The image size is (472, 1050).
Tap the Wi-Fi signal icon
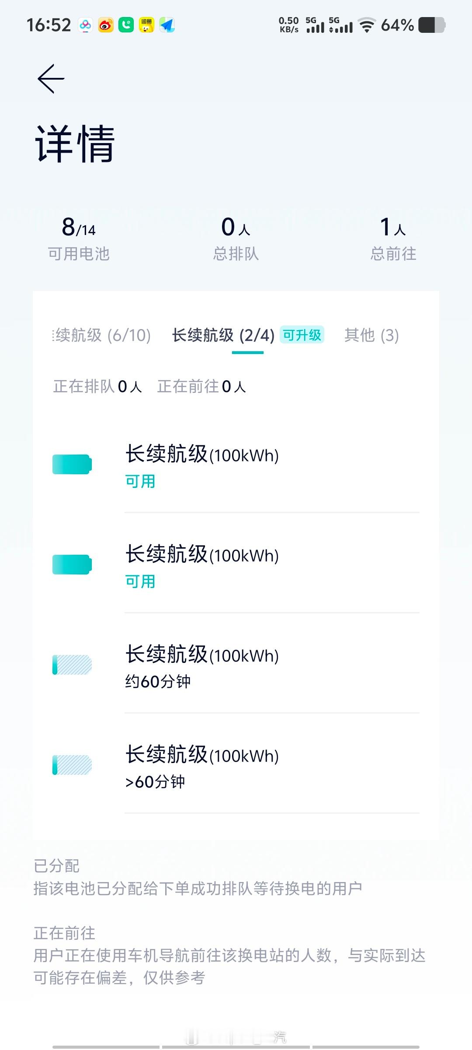[x=367, y=25]
